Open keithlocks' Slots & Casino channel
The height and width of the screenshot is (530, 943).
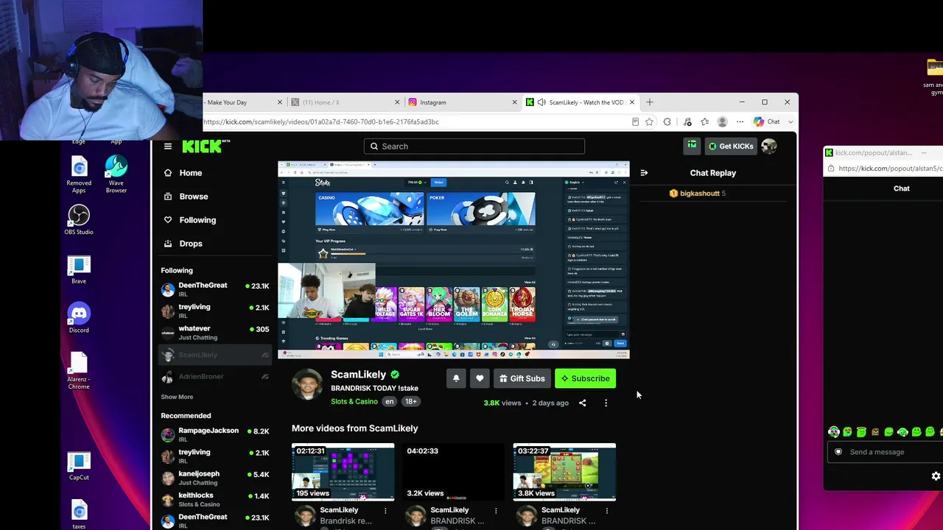(215, 499)
